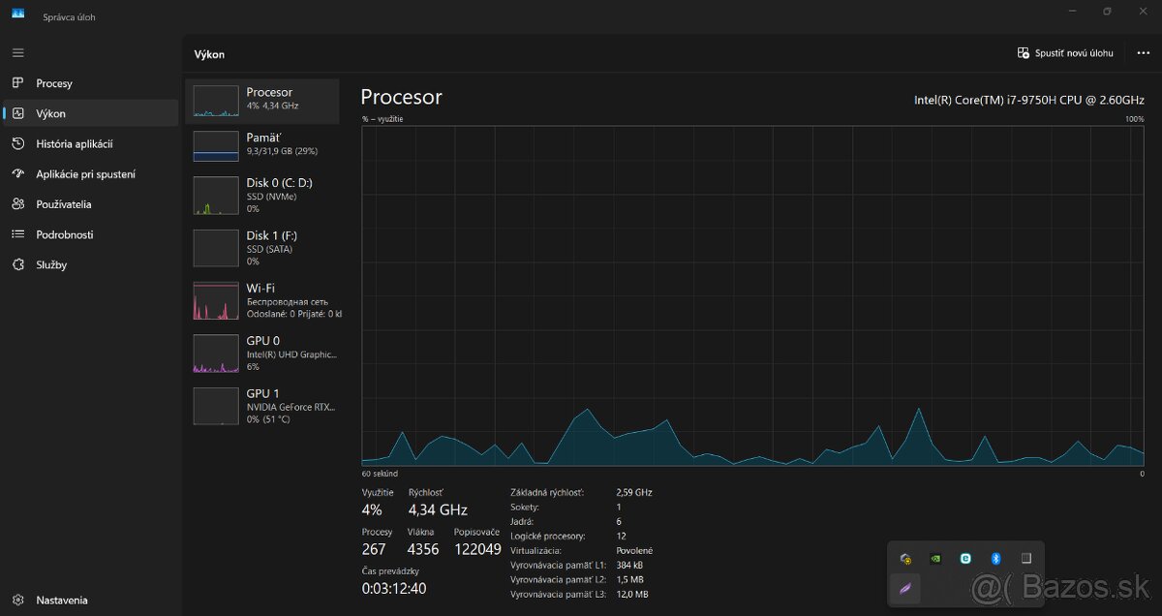Collapse the hamburger navigation menu
This screenshot has height=616, width=1162.
(17, 52)
